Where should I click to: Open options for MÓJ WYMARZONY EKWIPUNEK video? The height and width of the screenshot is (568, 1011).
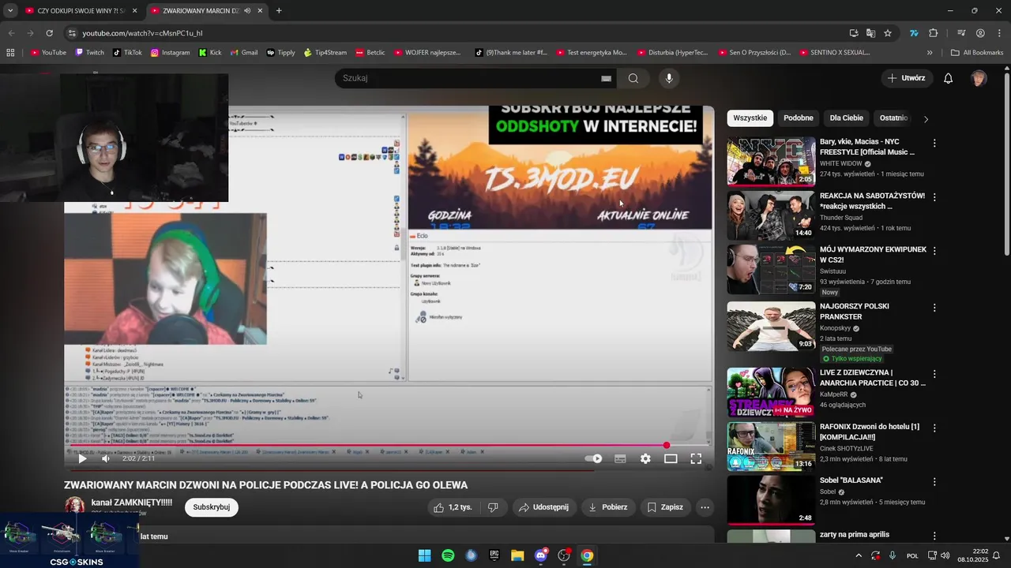(x=934, y=251)
